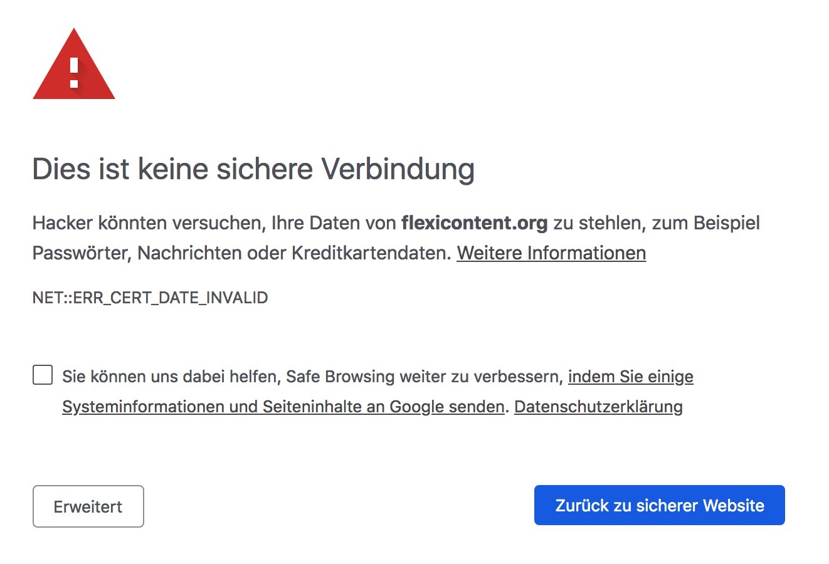
Task: Select the NET::ERR_CERT_DATE_INVALID error code
Action: (150, 298)
